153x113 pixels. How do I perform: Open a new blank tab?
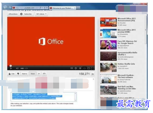[x=78, y=8]
